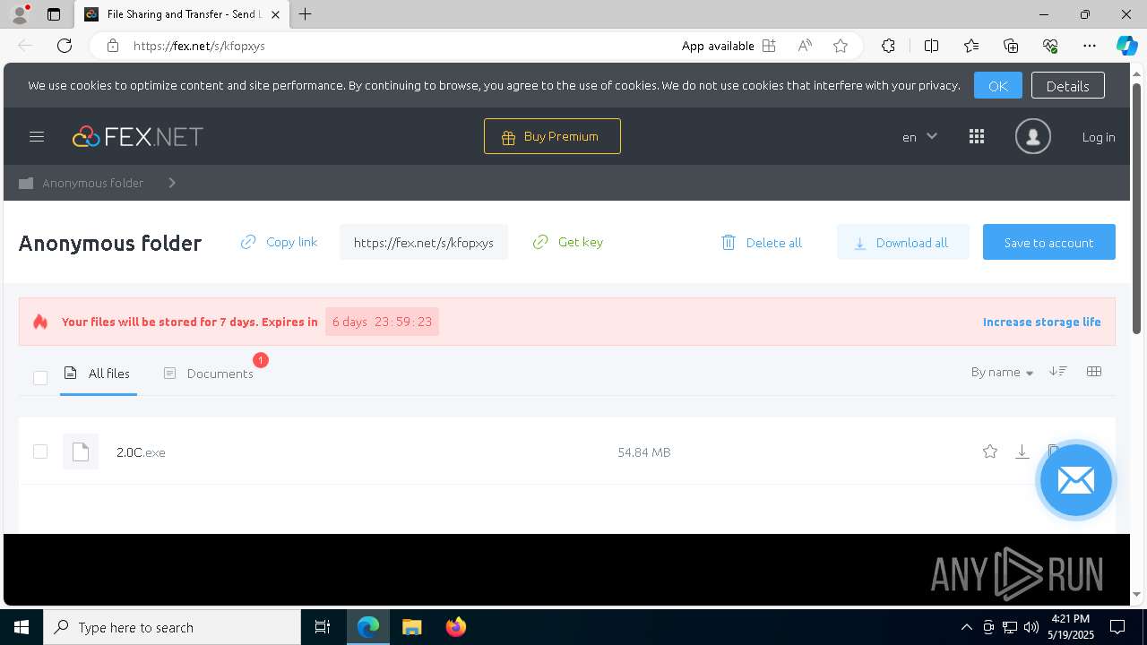Open Windows Start menu
This screenshot has height=645, width=1147.
(22, 627)
